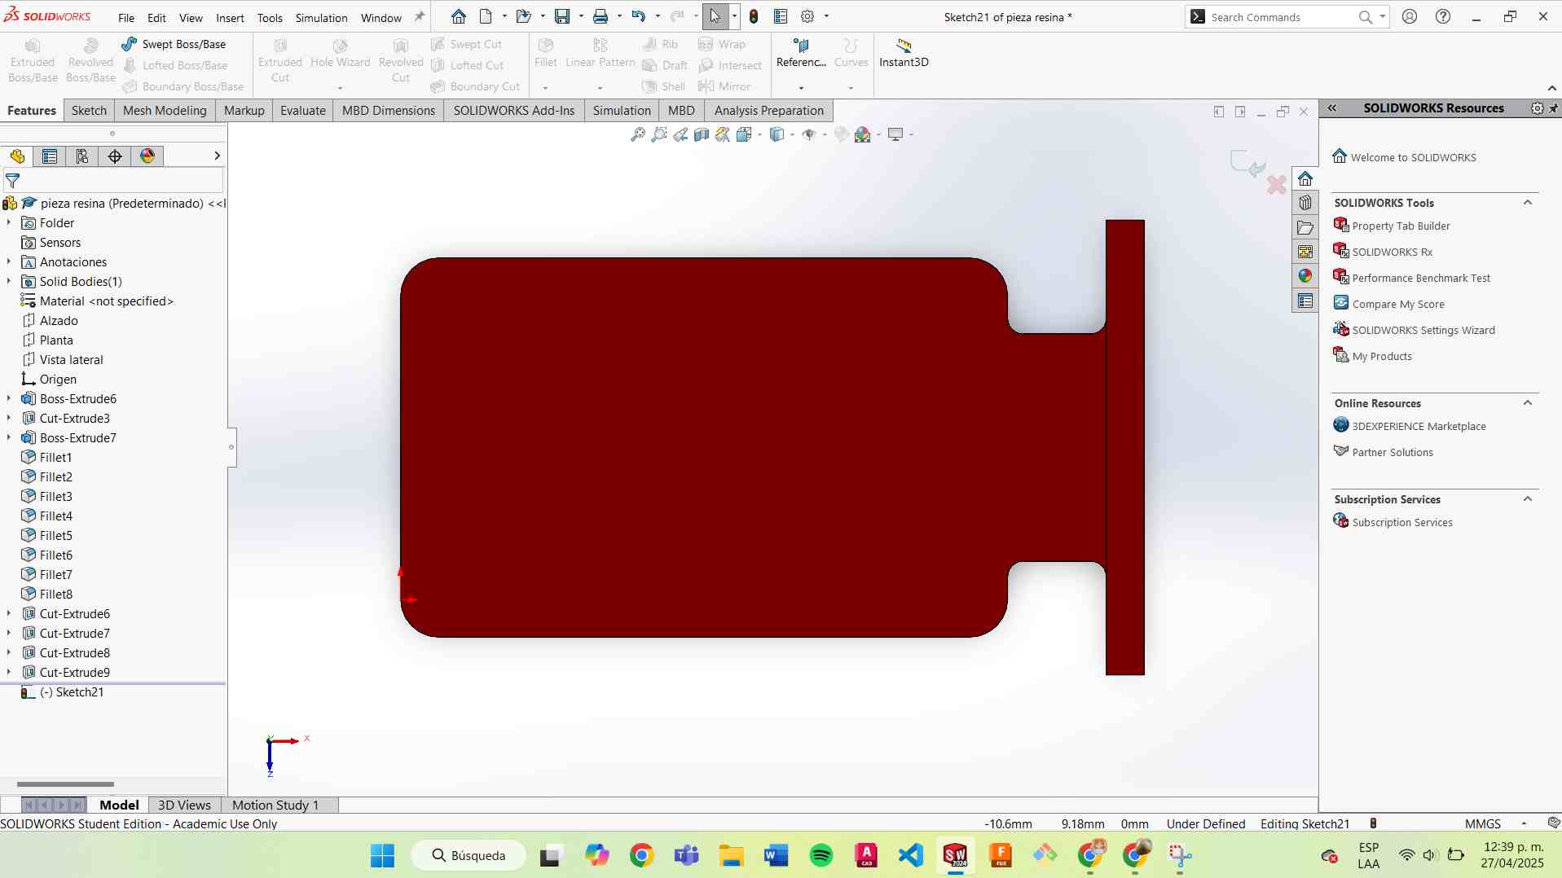The height and width of the screenshot is (878, 1562).
Task: Open the PropertyManager tab icon
Action: [50, 156]
